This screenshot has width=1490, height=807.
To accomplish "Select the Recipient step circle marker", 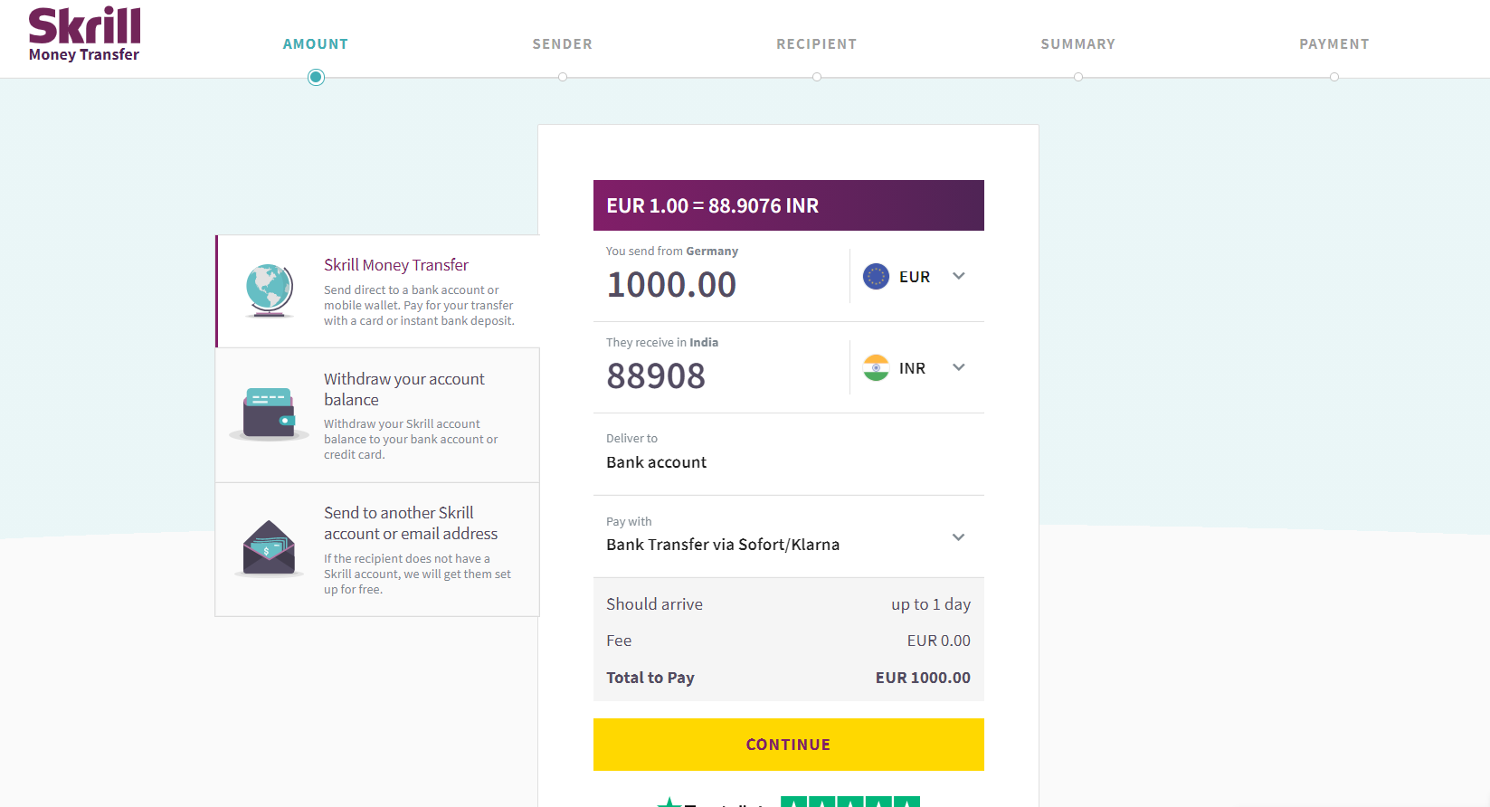I will tap(817, 77).
